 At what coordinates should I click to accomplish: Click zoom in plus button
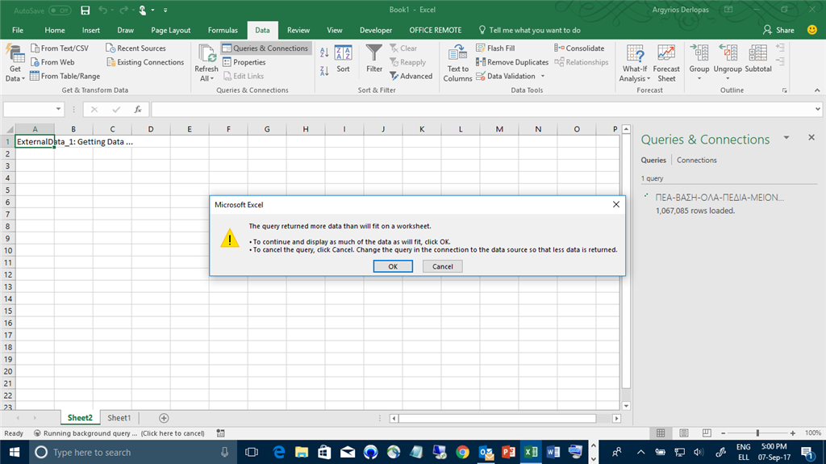tap(793, 433)
